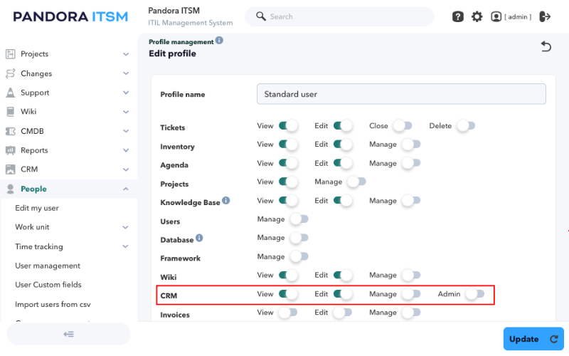Enable Framework Manage toggle
The image size is (569, 356).
(x=299, y=256)
